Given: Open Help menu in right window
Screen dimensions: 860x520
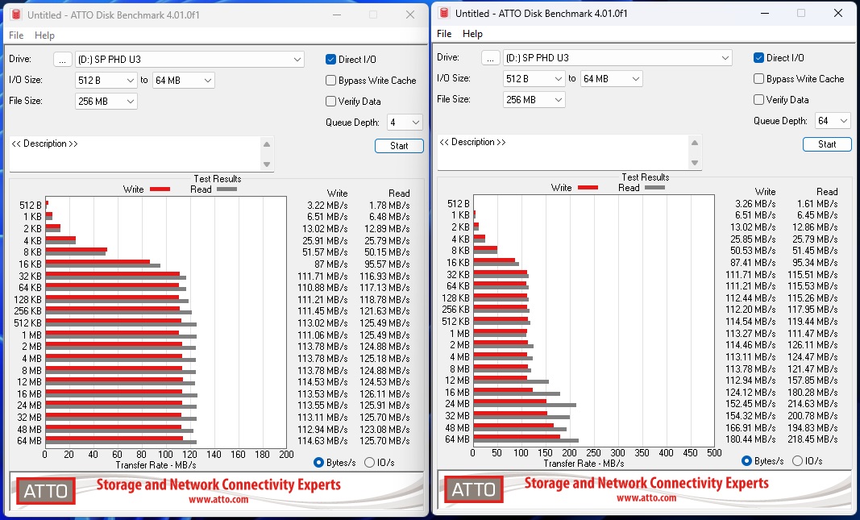Looking at the screenshot, I should 472,34.
